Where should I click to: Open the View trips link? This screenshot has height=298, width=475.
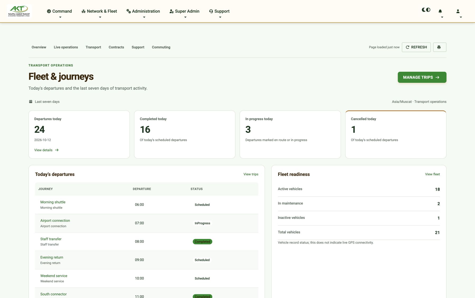(x=251, y=174)
